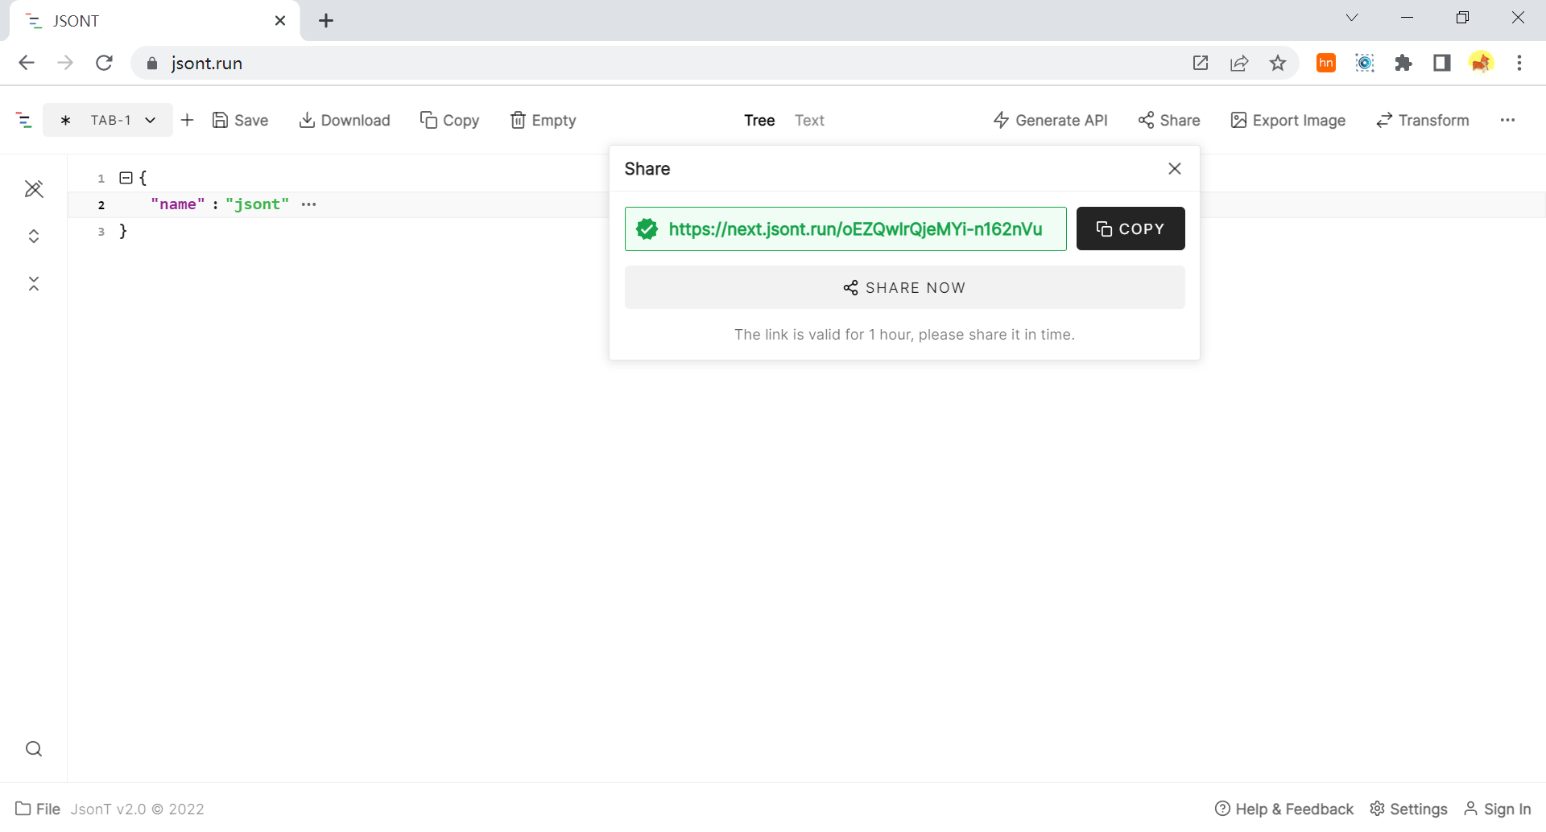Switch to Tree view mode
This screenshot has width=1546, height=832.
[x=759, y=120]
